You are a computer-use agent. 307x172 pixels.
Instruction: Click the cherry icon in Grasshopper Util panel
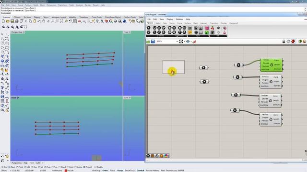pos(213,28)
